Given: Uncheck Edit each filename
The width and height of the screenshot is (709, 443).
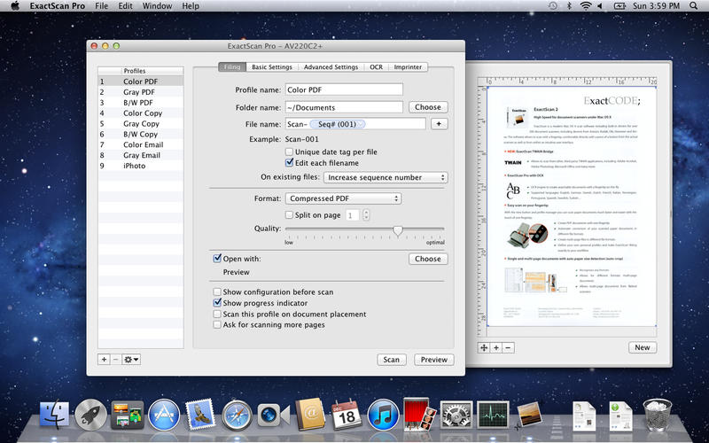Looking at the screenshot, I should click(290, 163).
